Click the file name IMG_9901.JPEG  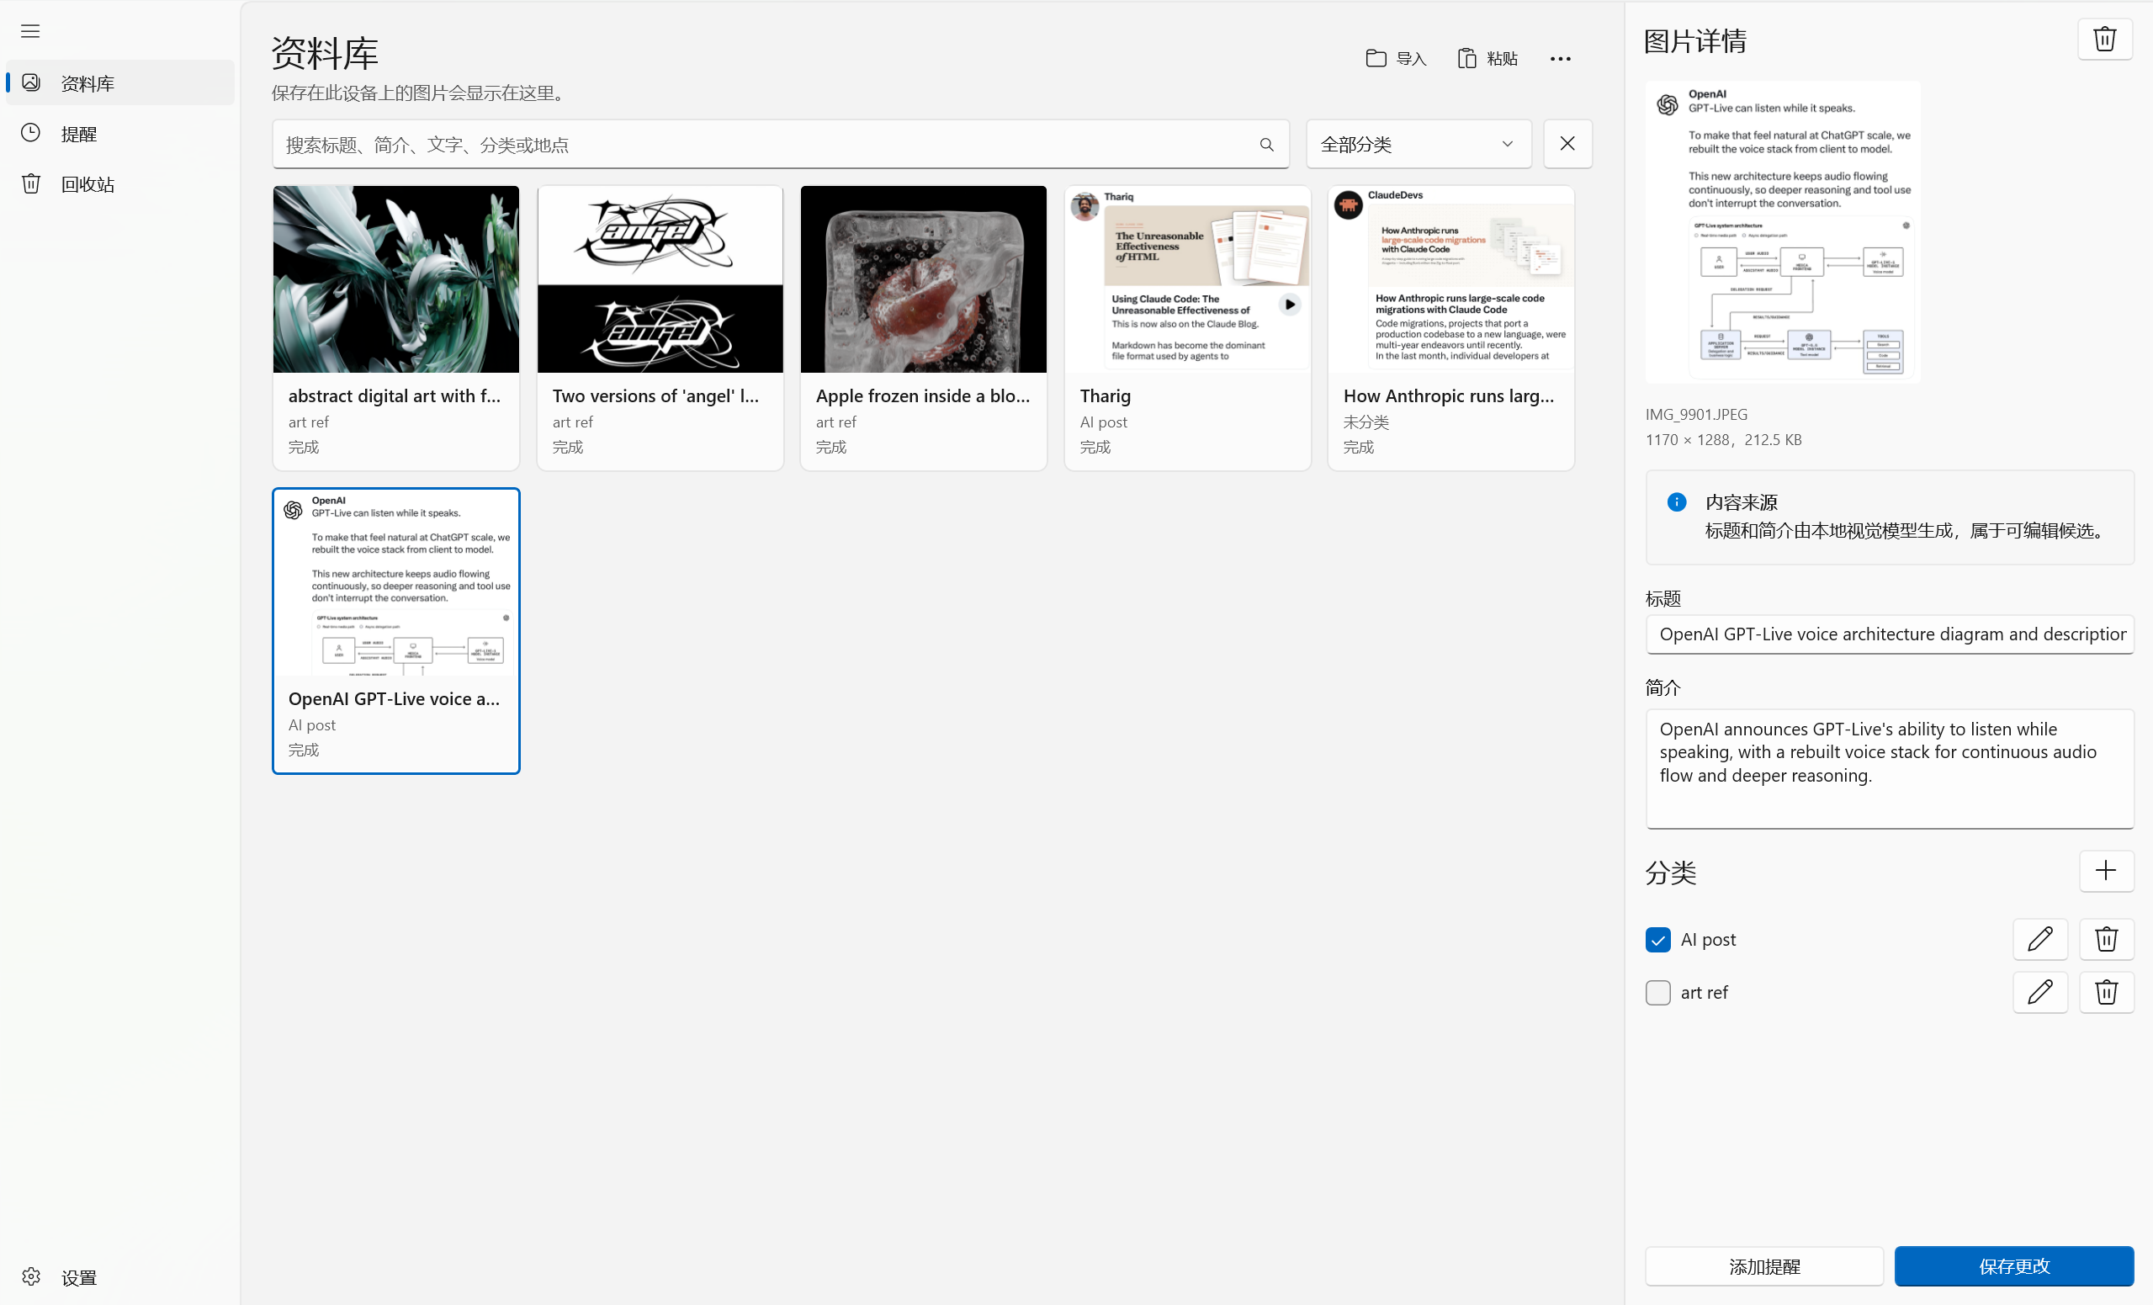(x=1696, y=414)
